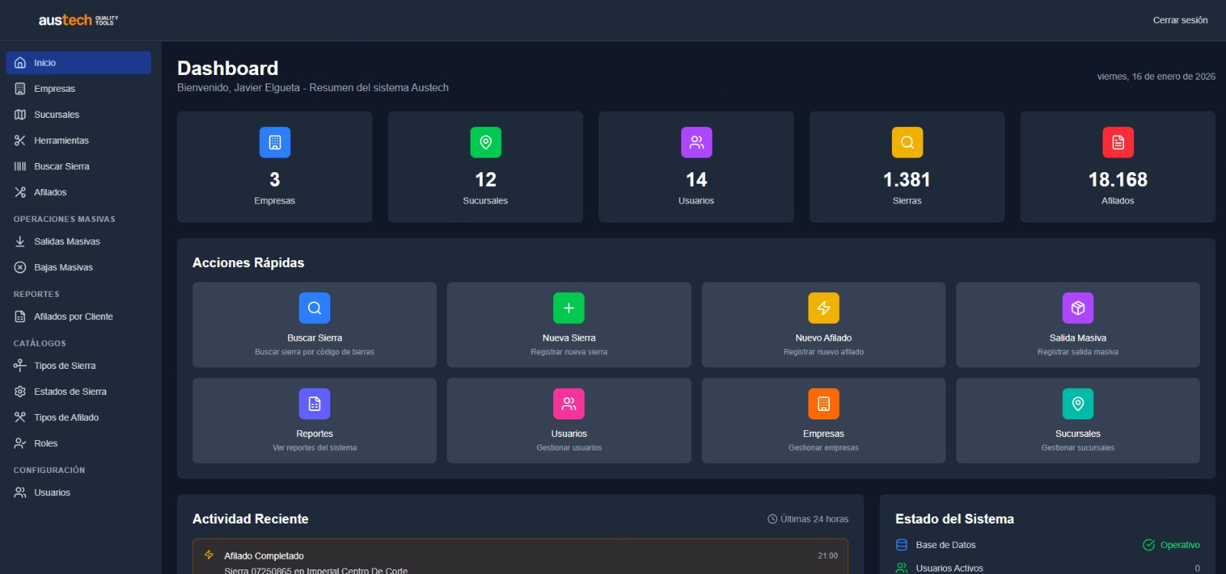Click the home icon beside Inicio
1226x574 pixels.
point(20,63)
